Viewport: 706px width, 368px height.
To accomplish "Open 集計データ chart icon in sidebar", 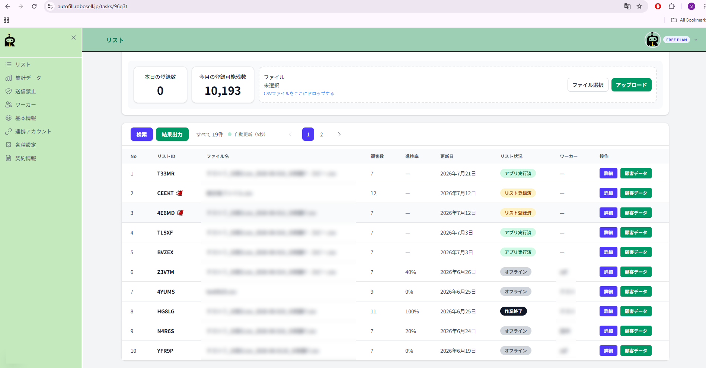I will (9, 78).
